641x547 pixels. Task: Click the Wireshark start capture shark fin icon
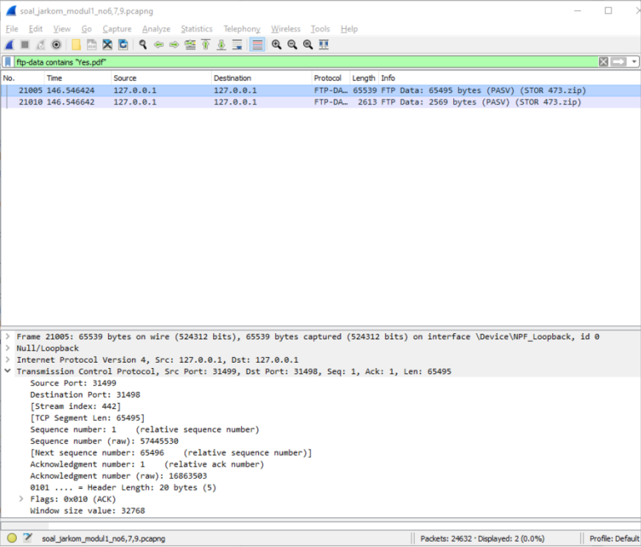click(8, 45)
